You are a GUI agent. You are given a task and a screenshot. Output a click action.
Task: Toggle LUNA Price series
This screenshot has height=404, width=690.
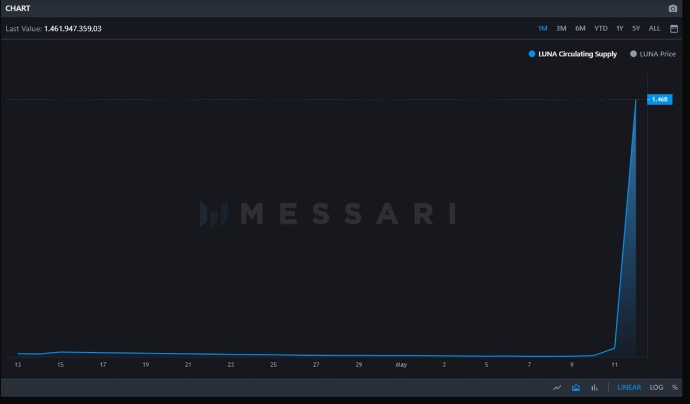653,54
